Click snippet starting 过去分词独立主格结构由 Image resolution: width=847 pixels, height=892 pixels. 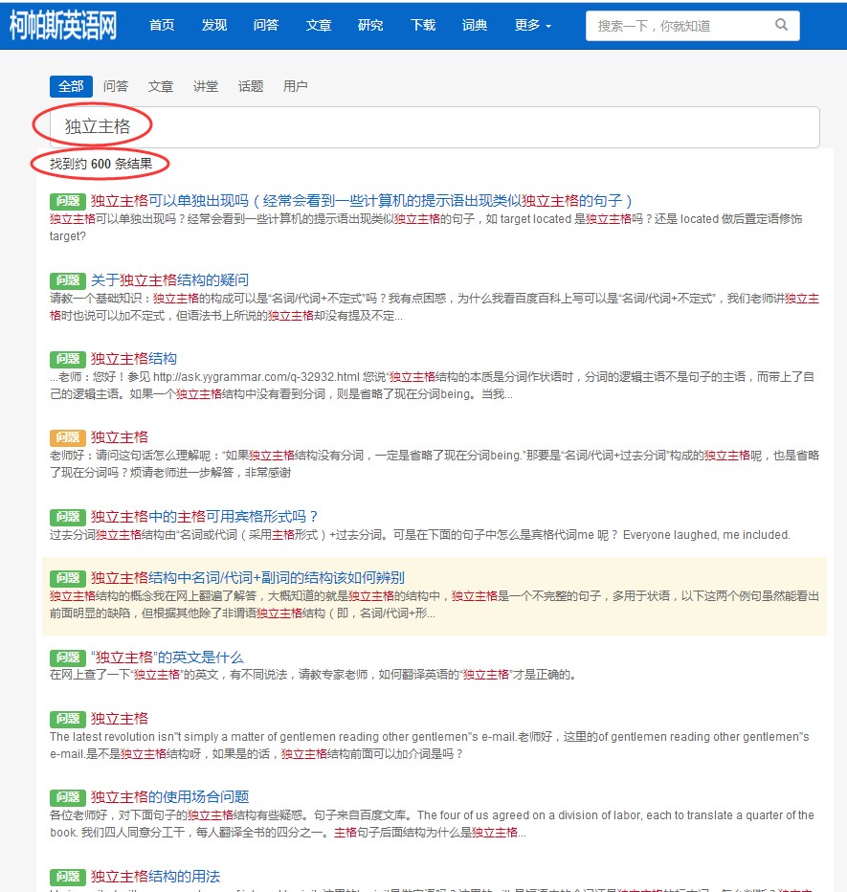(x=420, y=535)
